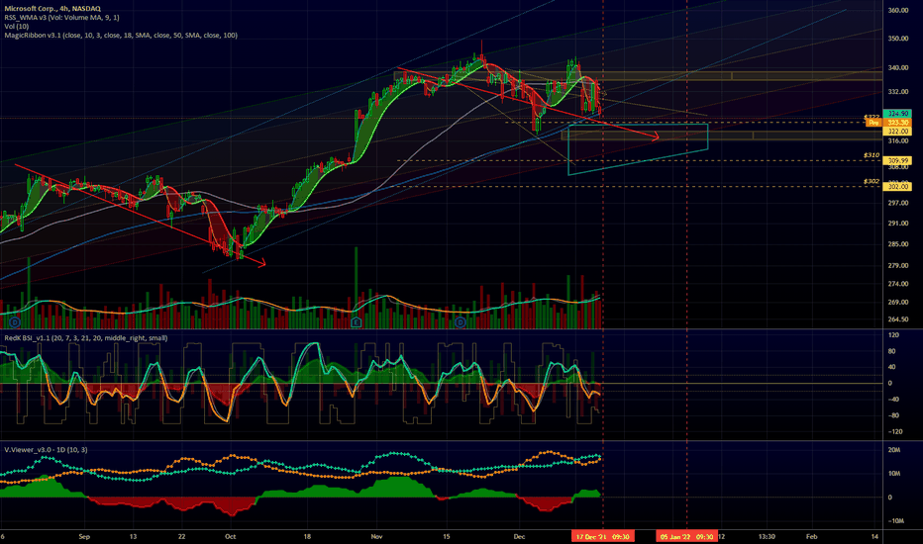923x544 pixels.
Task: Click the 13:30 label on the time axis
Action: 767,536
